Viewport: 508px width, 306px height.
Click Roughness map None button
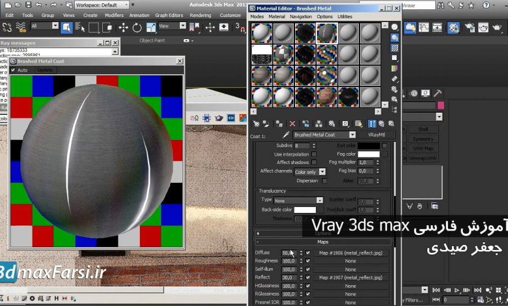click(x=350, y=261)
